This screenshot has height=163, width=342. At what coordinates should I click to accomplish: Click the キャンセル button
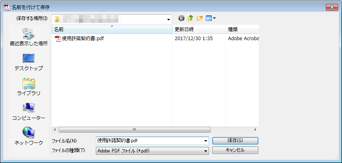click(235, 150)
